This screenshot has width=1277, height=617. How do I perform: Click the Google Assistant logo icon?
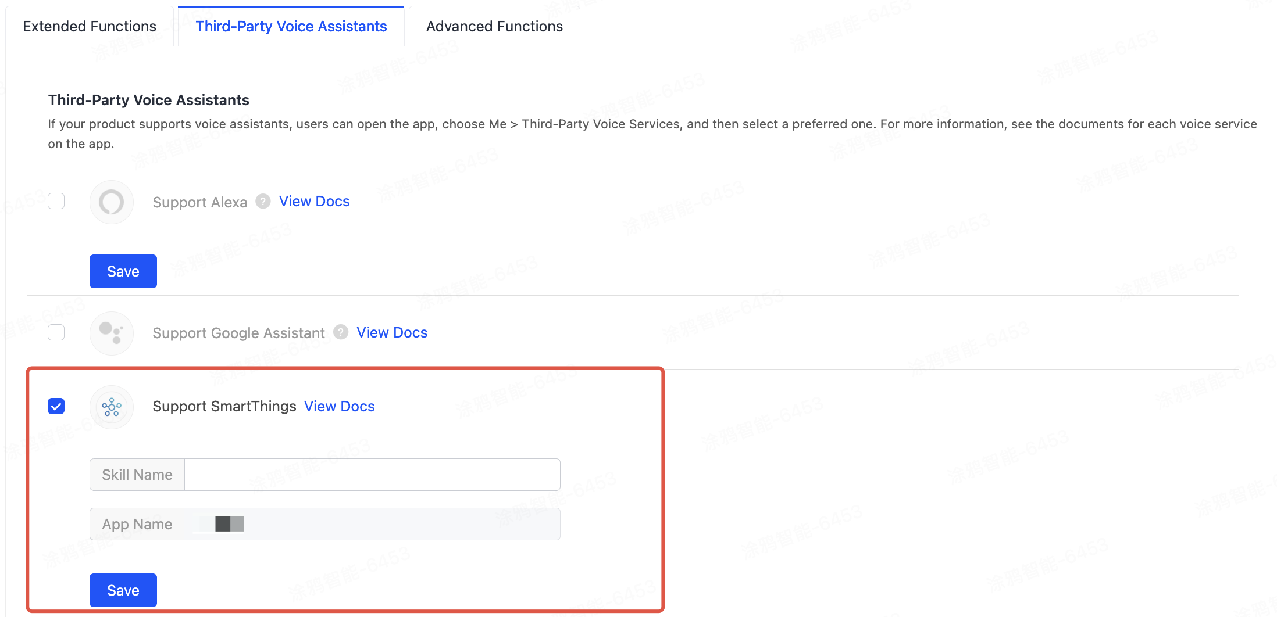point(111,333)
